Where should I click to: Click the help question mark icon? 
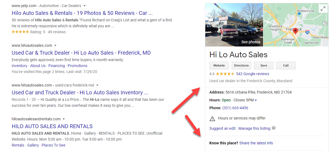[274, 128]
